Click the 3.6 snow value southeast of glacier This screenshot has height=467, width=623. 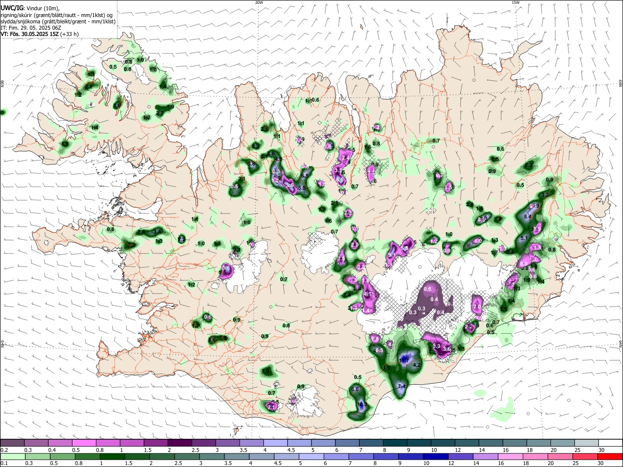point(447,349)
